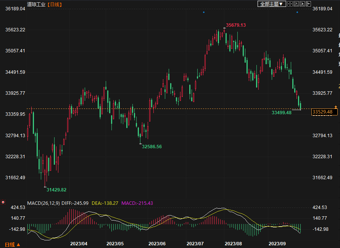Click the right MACD axis value -142.98
This screenshot has height=248, width=340.
pyautogui.click(x=321, y=229)
